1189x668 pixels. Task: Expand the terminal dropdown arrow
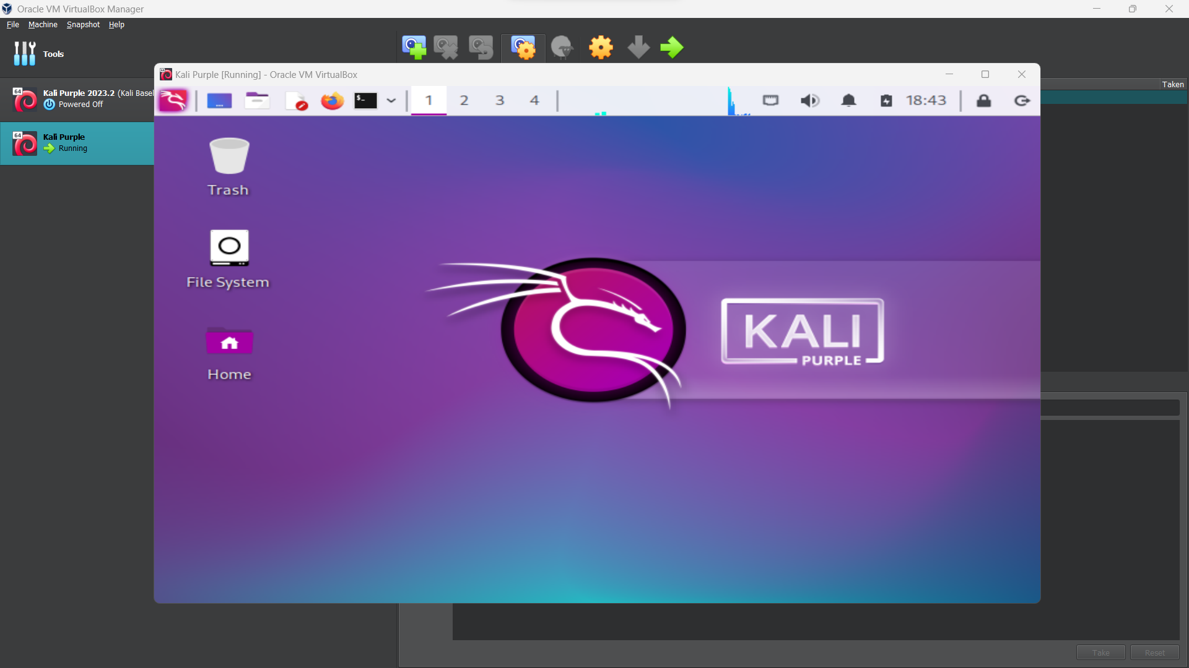pos(391,101)
